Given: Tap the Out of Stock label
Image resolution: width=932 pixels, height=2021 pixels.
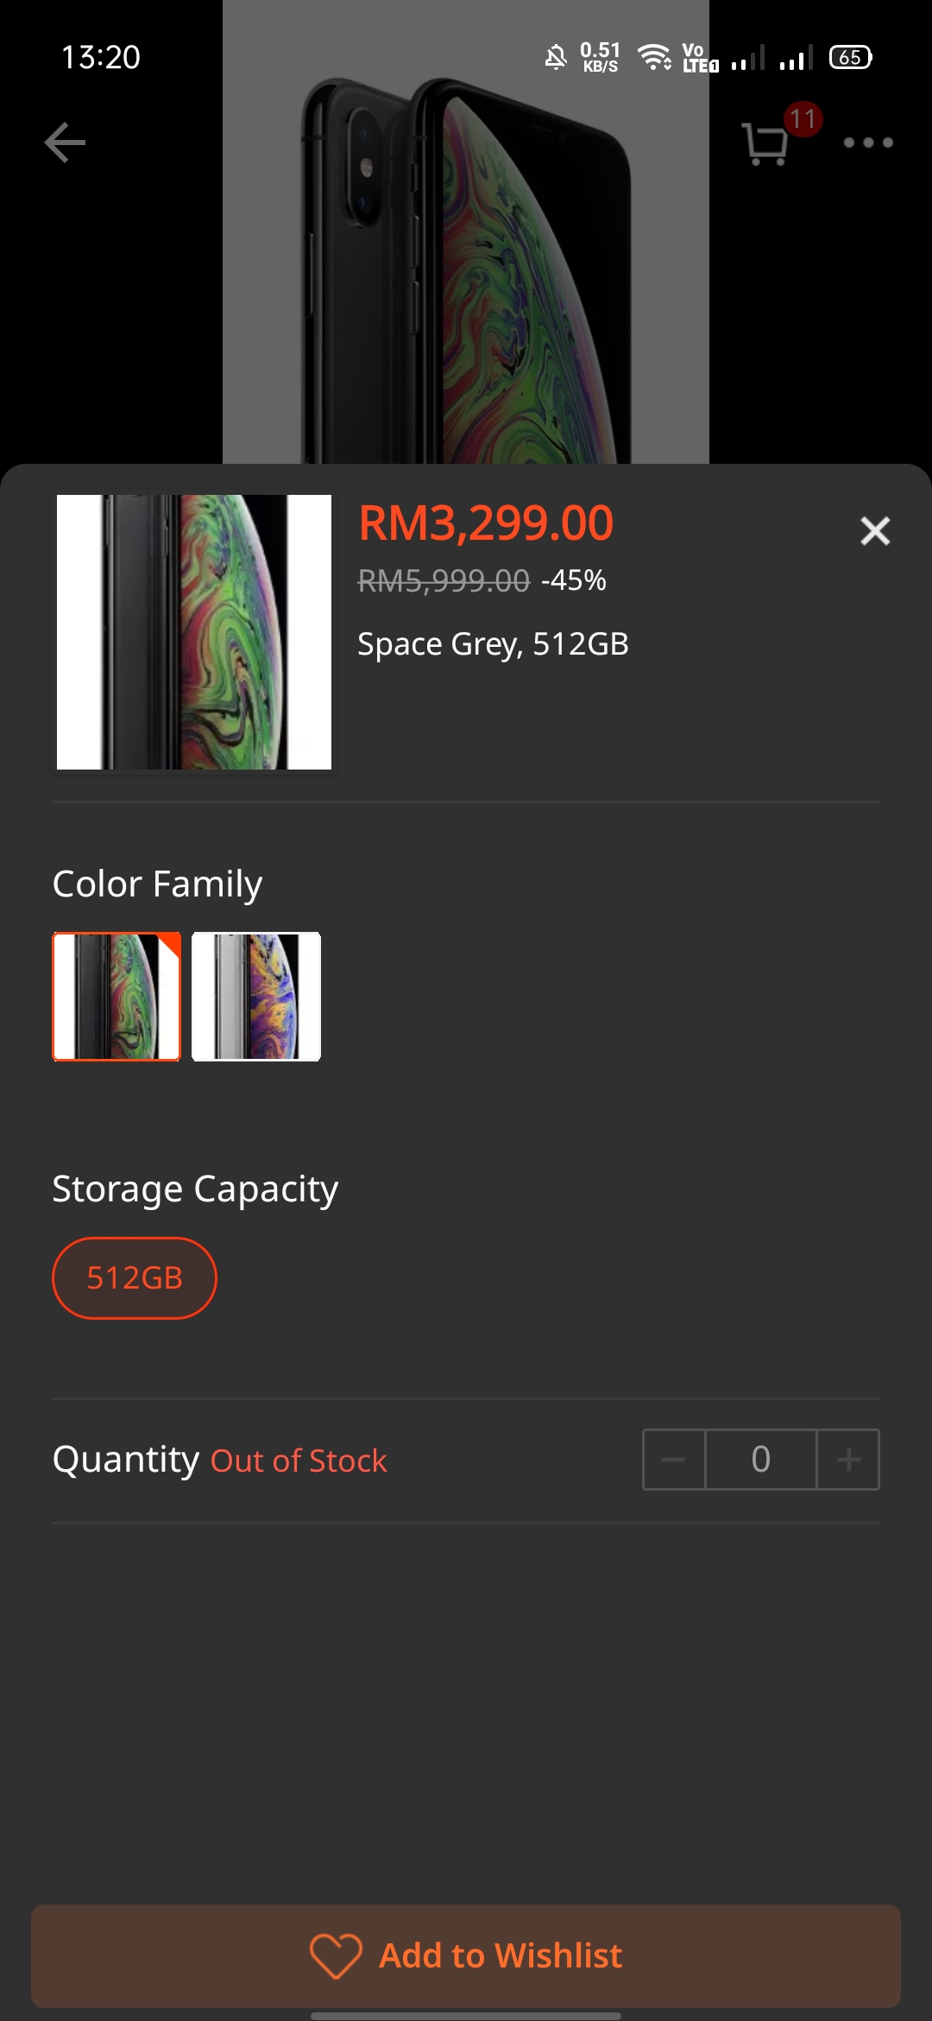Looking at the screenshot, I should click(299, 1460).
